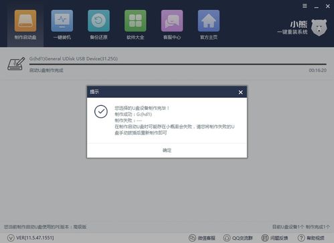
Task: Click the bear logo in header
Action: [319, 27]
